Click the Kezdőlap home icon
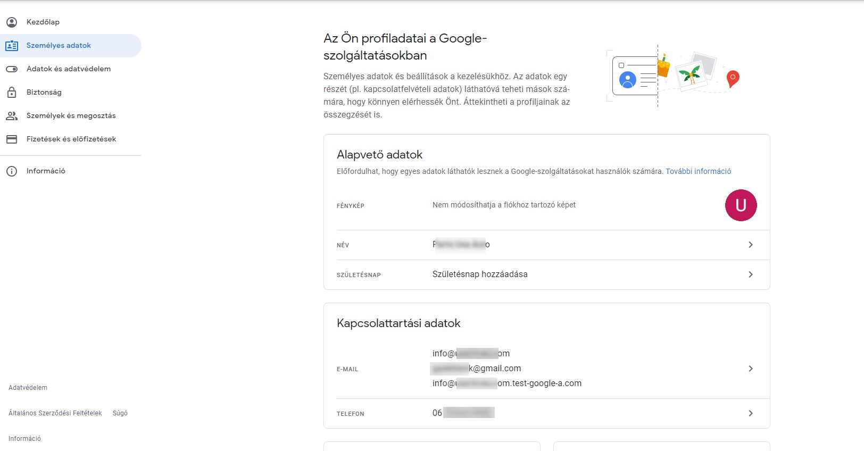864x451 pixels. coord(12,22)
